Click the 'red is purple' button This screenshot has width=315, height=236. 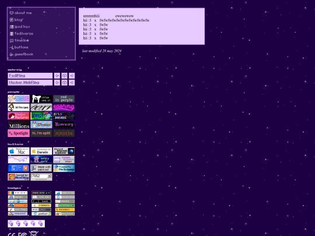click(64, 98)
